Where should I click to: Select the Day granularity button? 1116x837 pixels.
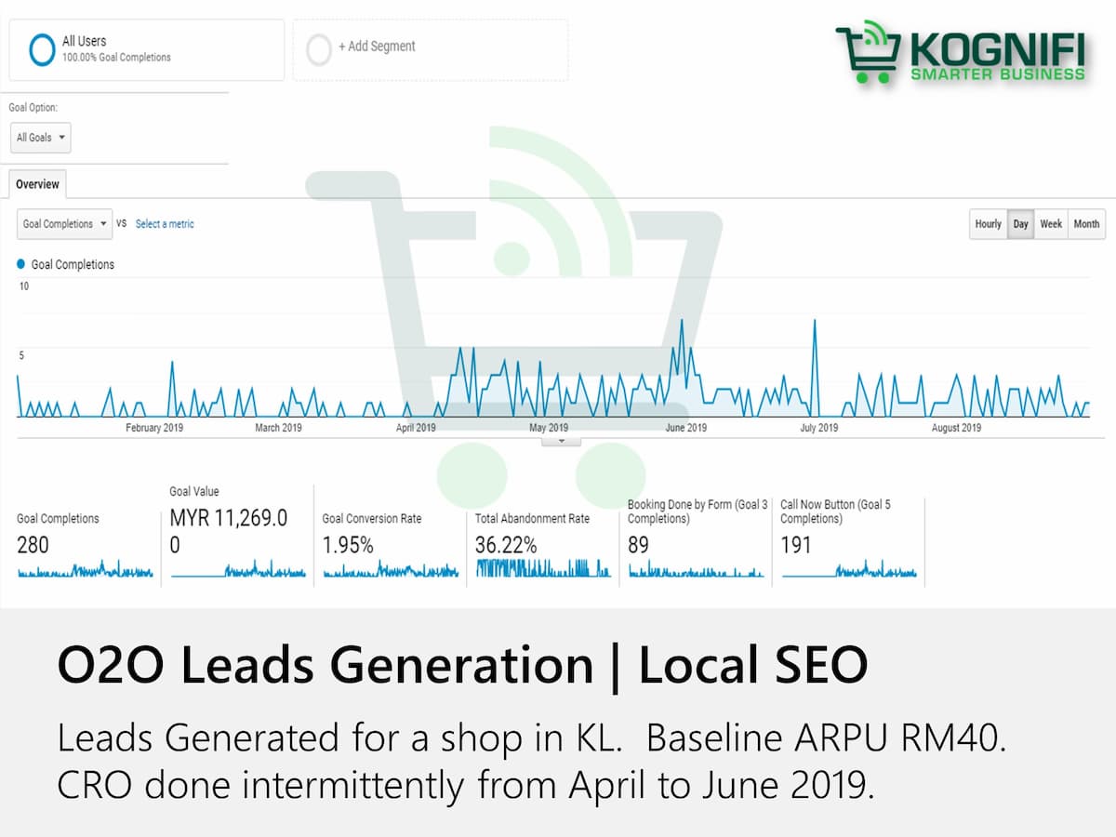pos(1021,224)
